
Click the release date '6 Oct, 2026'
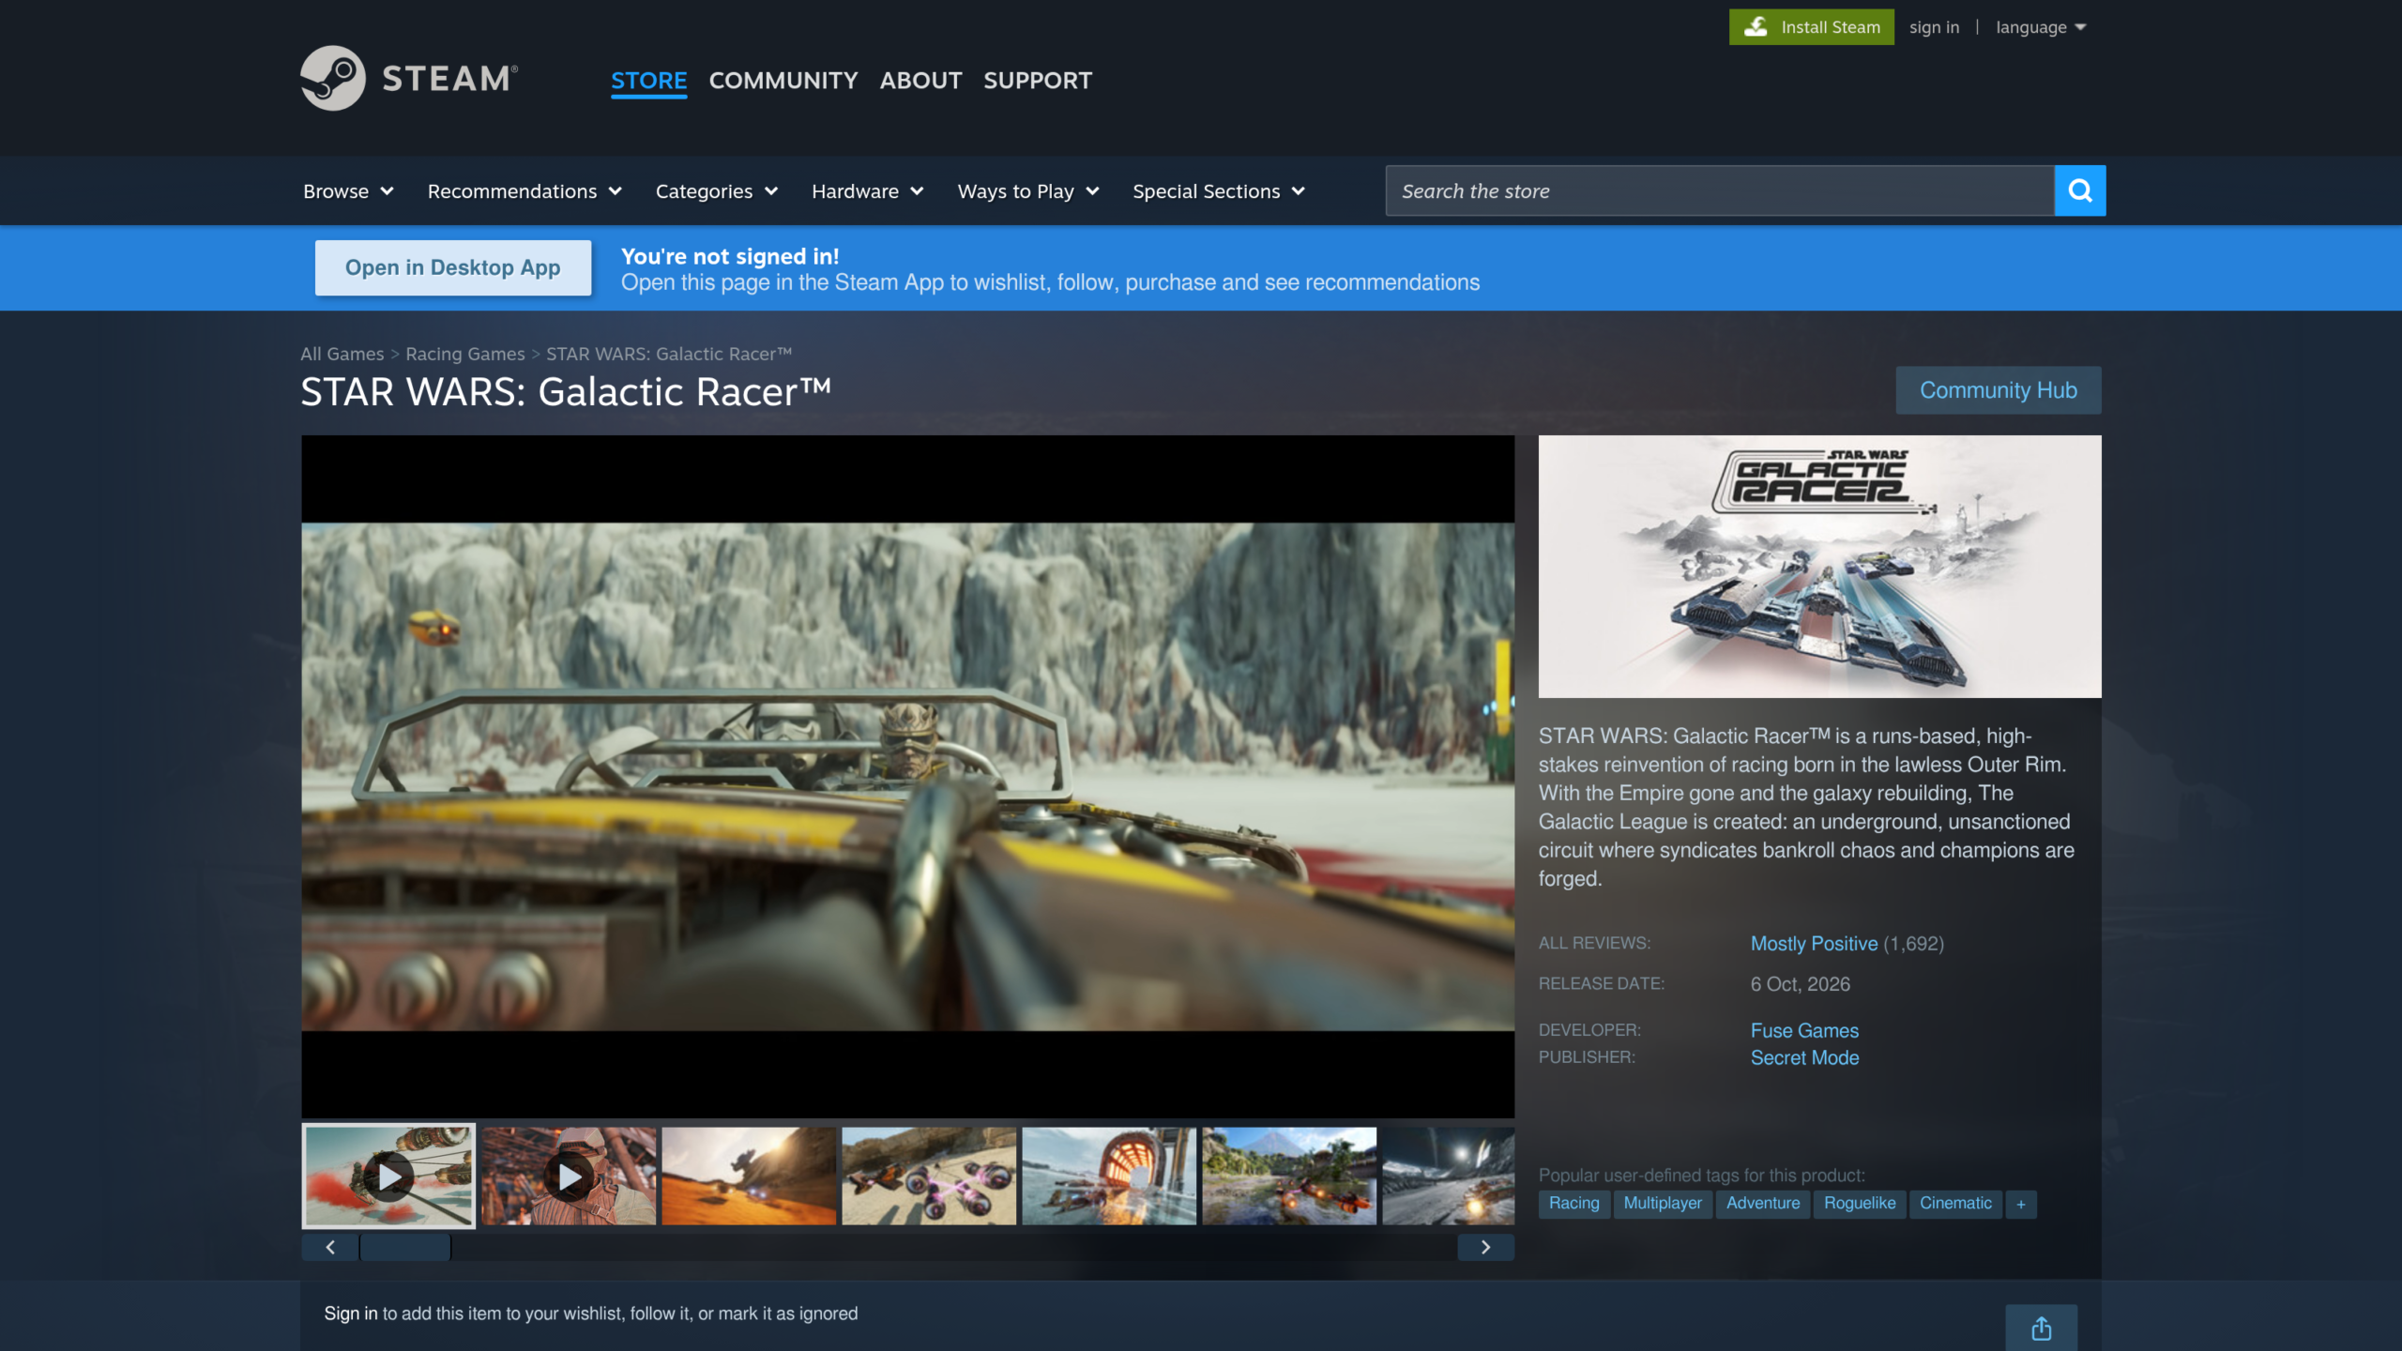1800,984
